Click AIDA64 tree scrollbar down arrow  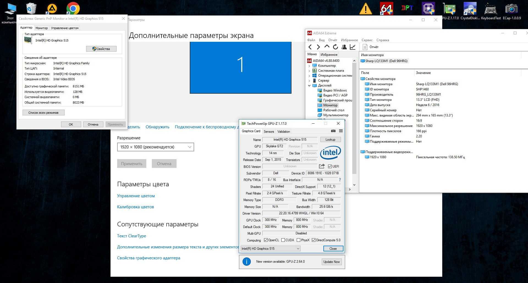[354, 185]
